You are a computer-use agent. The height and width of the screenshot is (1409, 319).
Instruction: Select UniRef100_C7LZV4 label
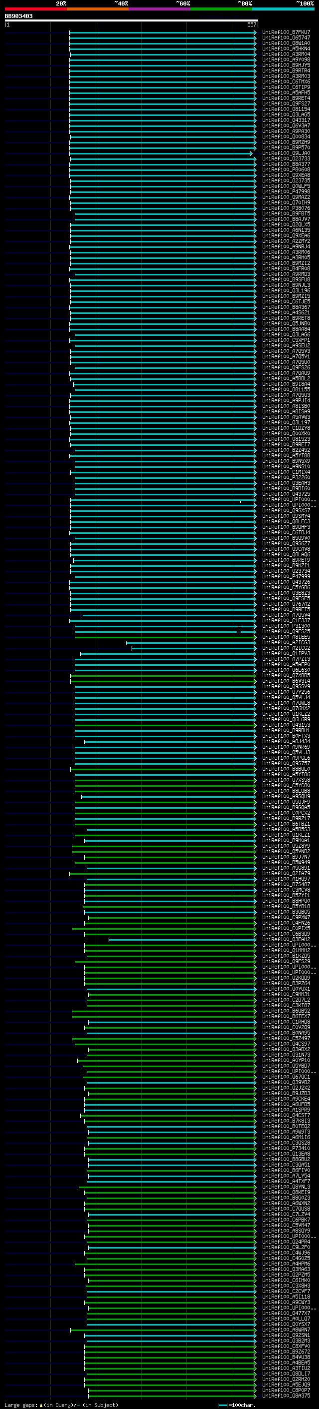tap(286, 1214)
